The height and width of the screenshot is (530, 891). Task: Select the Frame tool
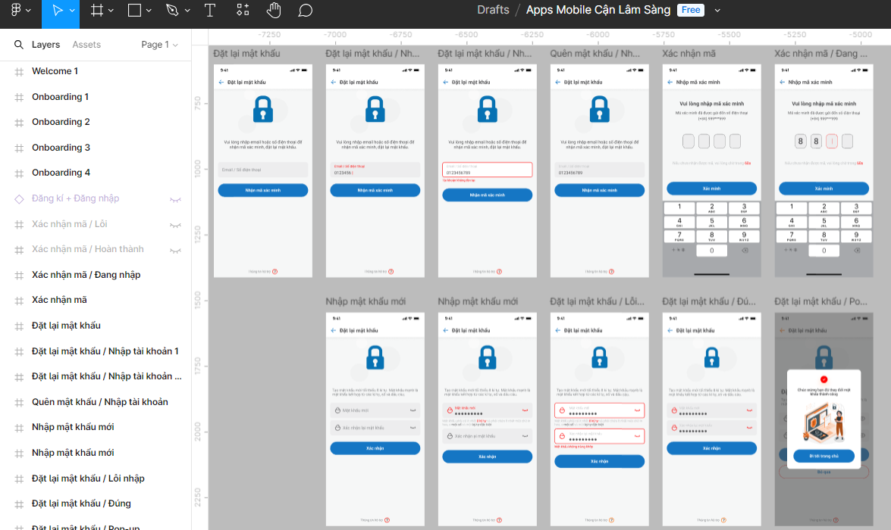(97, 11)
